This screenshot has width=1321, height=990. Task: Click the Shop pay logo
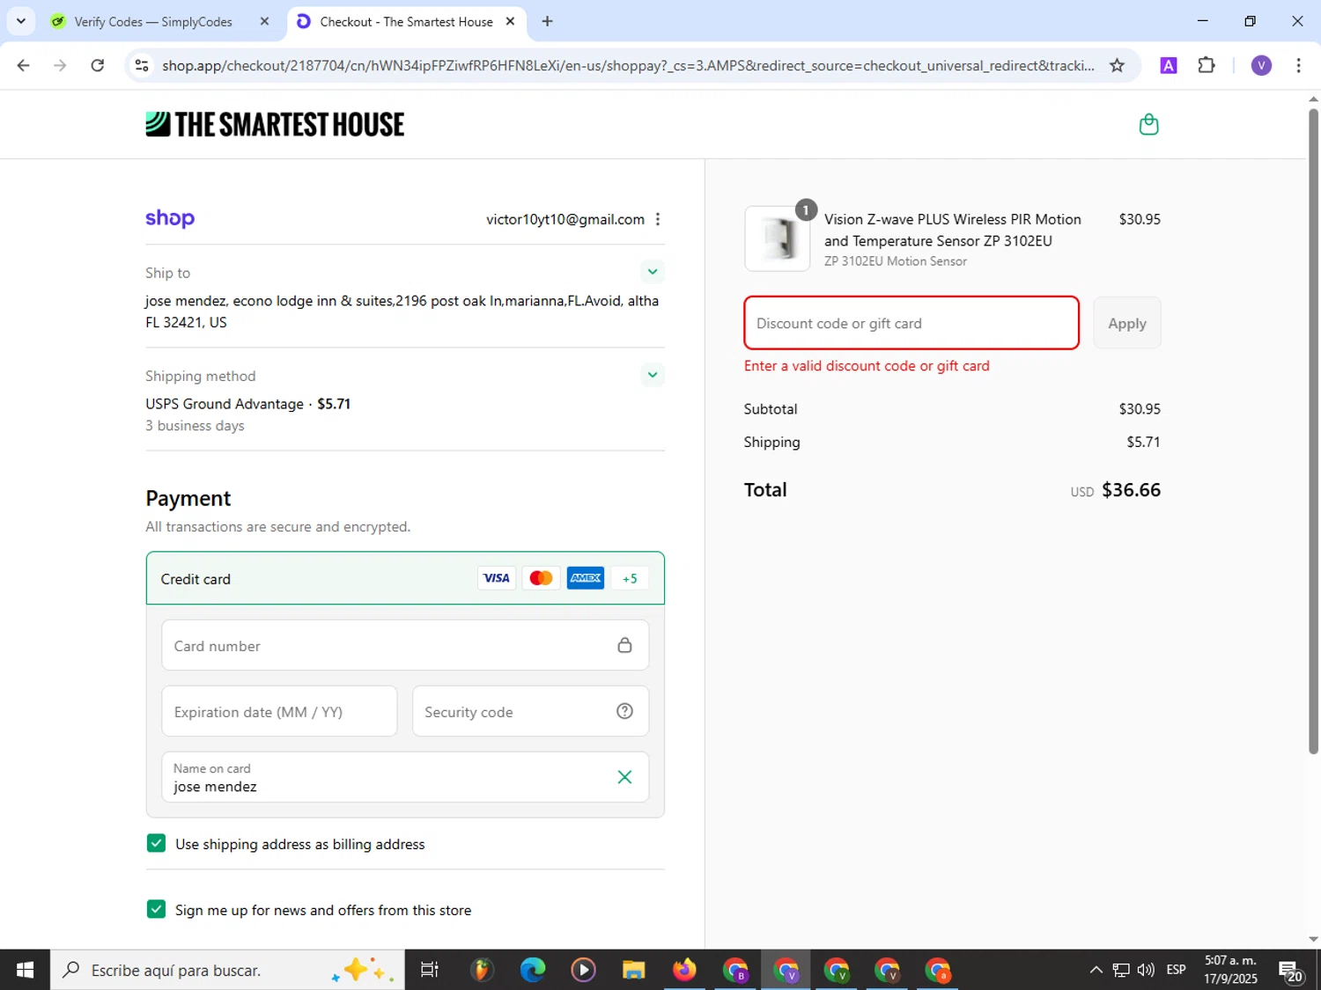[170, 218]
